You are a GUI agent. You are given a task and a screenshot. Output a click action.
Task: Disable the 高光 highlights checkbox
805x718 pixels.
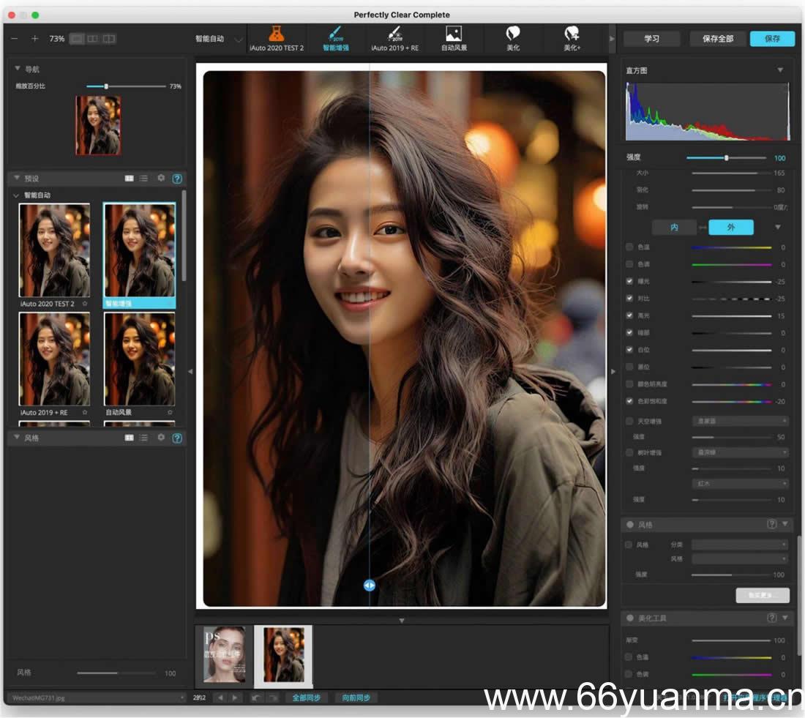(629, 315)
